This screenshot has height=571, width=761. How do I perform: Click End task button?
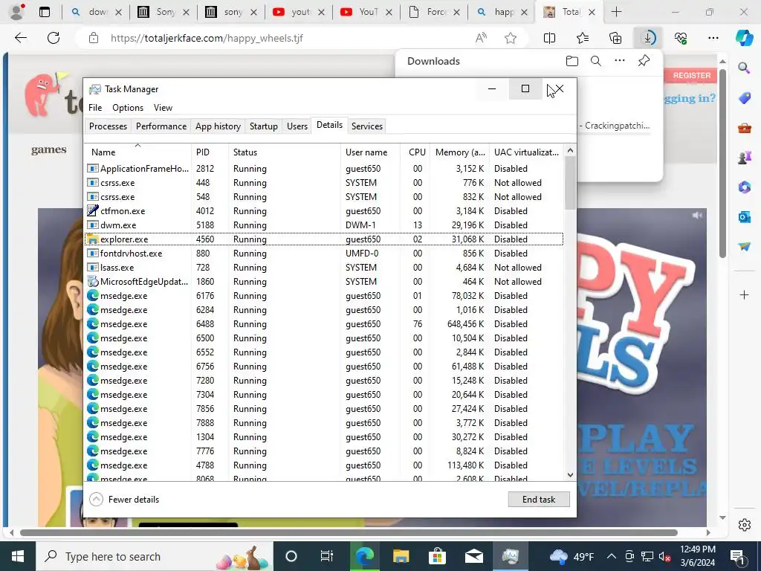coord(539,499)
